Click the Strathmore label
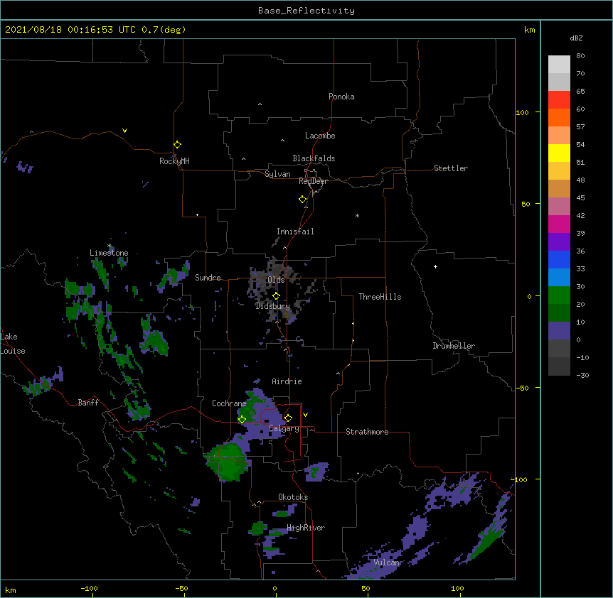 [x=367, y=432]
